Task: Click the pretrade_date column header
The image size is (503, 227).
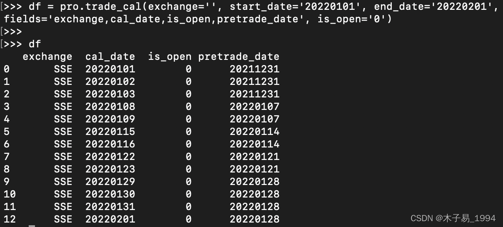Action: 238,57
